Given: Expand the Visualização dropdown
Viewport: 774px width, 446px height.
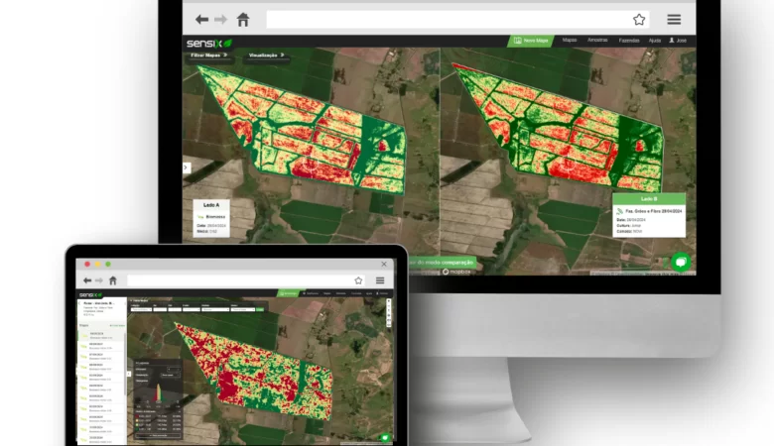Looking at the screenshot, I should (267, 56).
